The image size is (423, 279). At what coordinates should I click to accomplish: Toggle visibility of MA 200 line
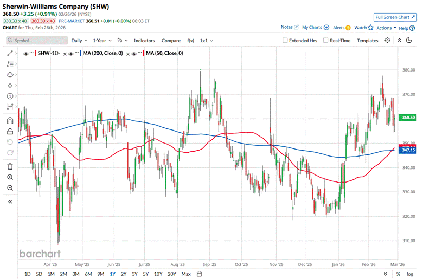[71, 54]
